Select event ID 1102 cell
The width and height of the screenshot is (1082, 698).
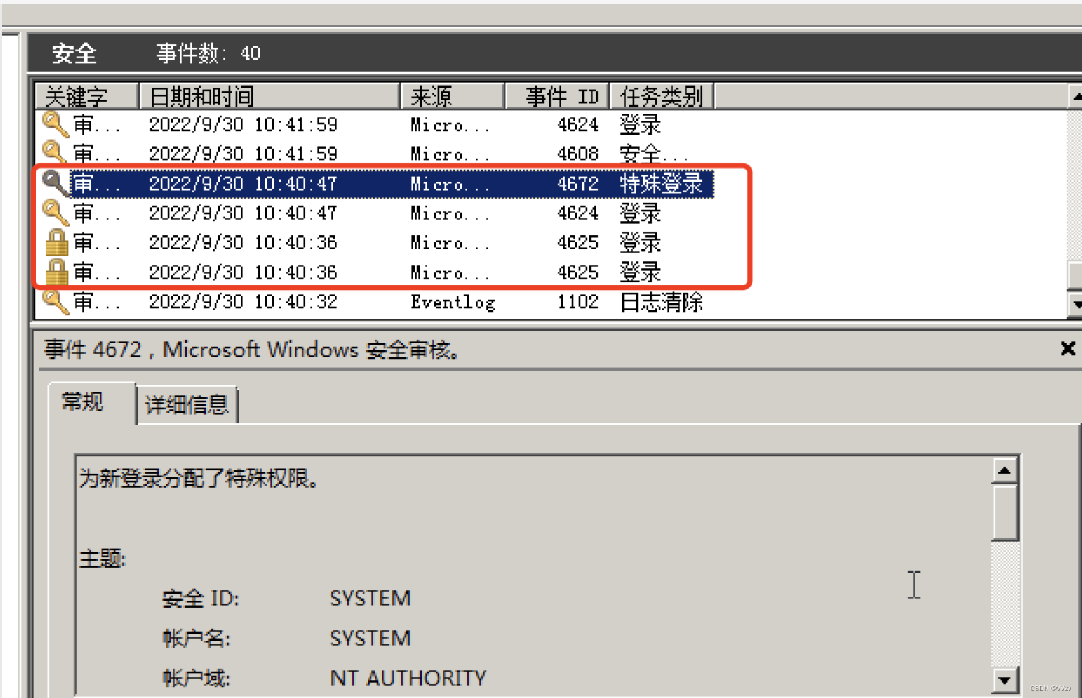pos(577,302)
